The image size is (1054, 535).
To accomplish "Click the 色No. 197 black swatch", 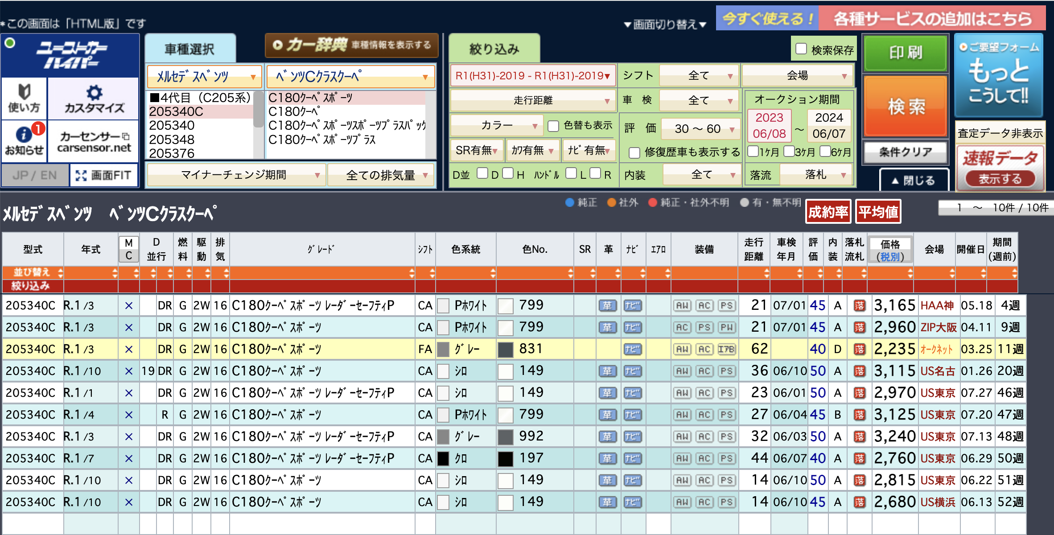I will click(506, 459).
